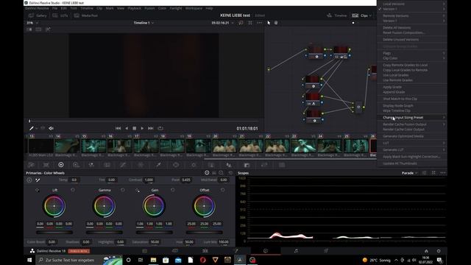
Task: Open scopes options three-dot menu
Action: (443, 173)
